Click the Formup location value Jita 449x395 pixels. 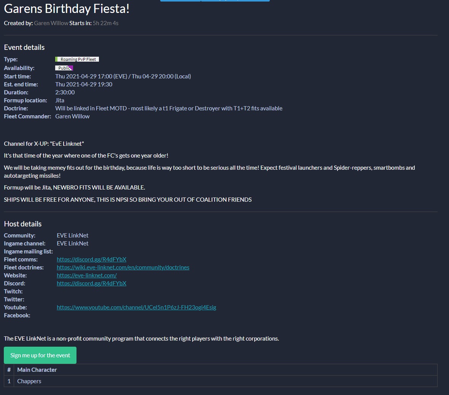pos(59,100)
